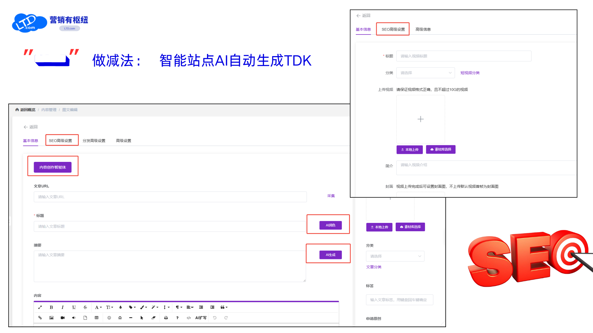
Task: Click the fullscreen expand editor icon
Action: click(40, 307)
